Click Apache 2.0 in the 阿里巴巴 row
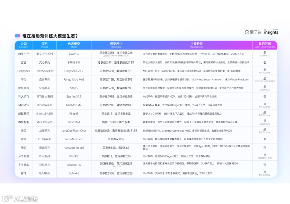Image resolution: width=290 pixels, height=204 pixels. click(x=265, y=56)
